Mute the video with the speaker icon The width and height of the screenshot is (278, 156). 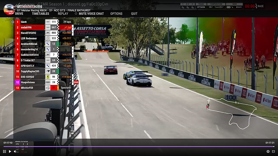click(x=15, y=151)
